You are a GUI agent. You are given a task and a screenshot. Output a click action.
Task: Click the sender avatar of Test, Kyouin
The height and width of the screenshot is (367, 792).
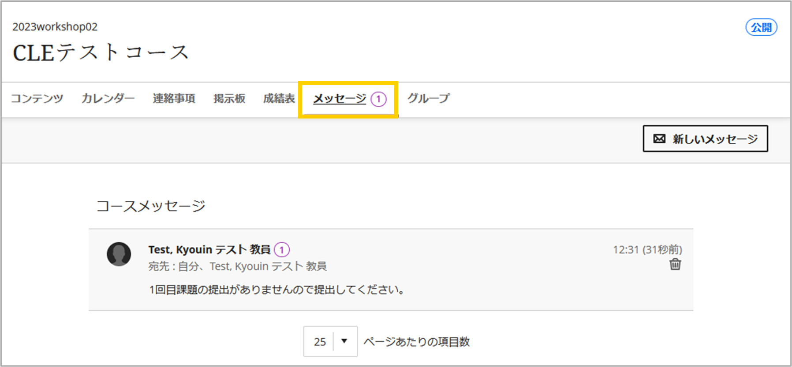pyautogui.click(x=119, y=254)
